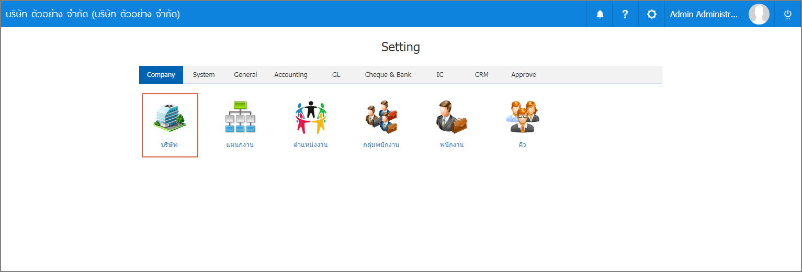This screenshot has height=272, width=802.
Task: Click the คิว text link
Action: coord(523,145)
